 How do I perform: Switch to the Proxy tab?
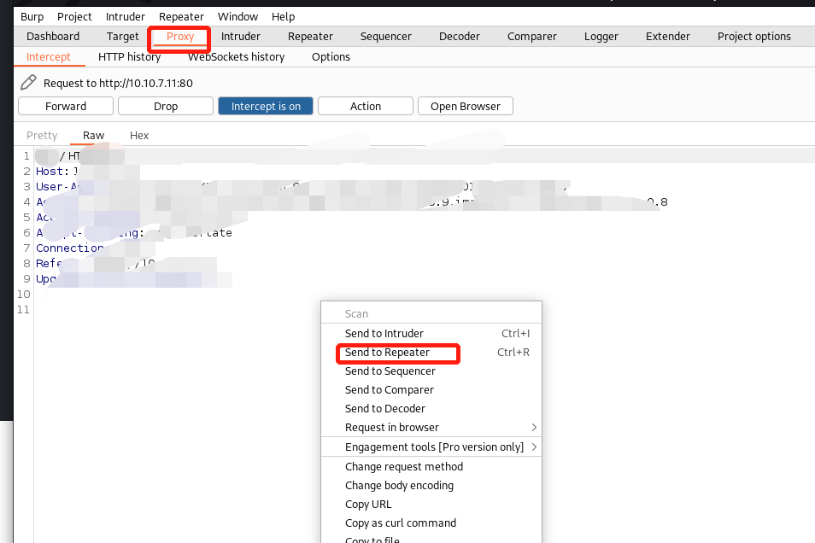tap(180, 37)
